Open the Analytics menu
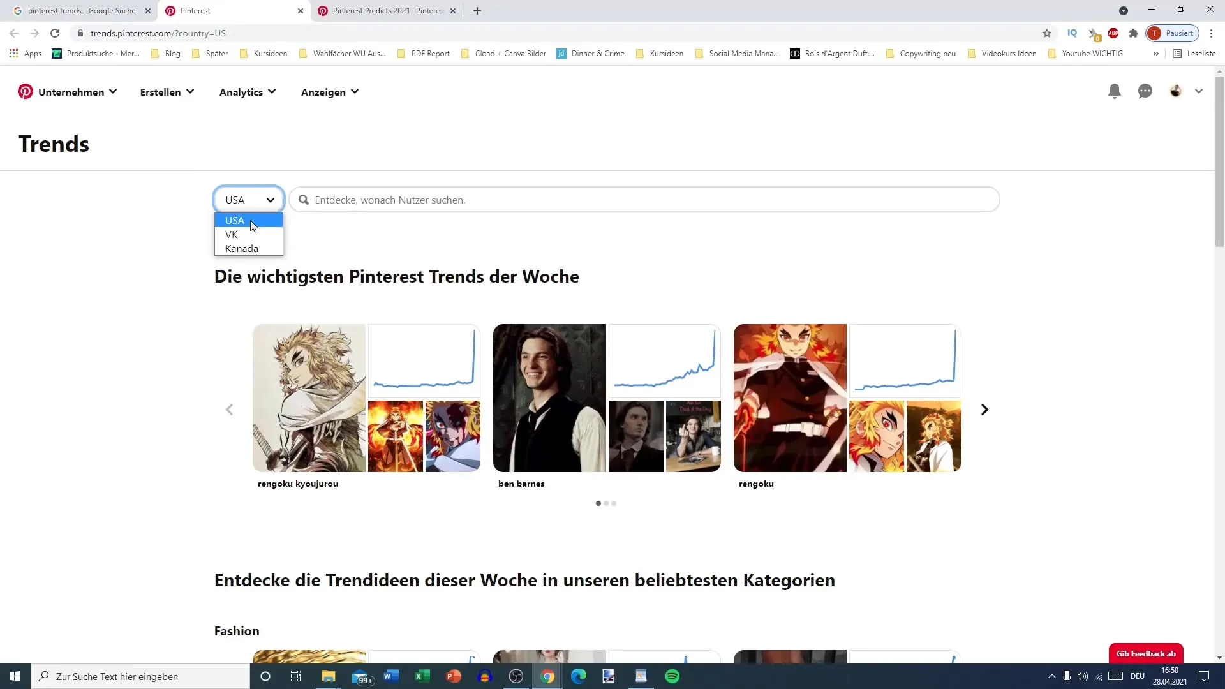Image resolution: width=1225 pixels, height=689 pixels. 248,92
